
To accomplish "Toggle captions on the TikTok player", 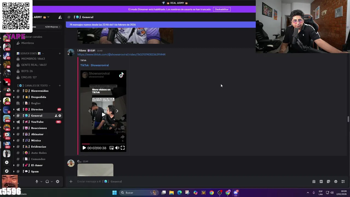I will (112, 148).
